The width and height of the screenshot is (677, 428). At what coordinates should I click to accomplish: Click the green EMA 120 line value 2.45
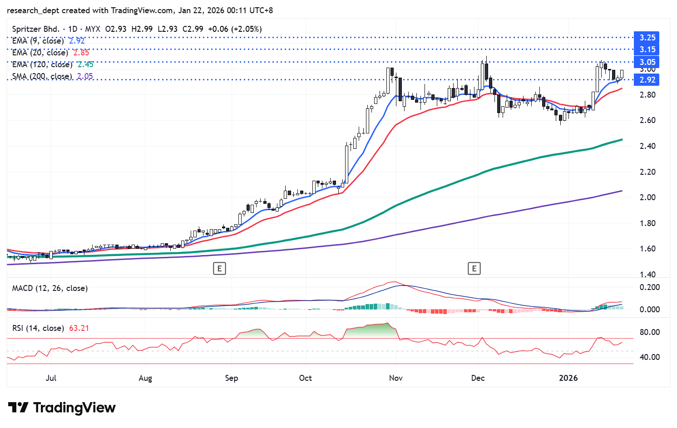(85, 64)
